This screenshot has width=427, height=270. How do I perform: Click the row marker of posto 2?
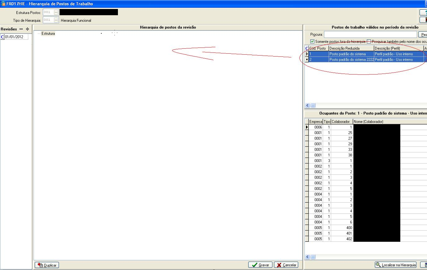[307, 60]
